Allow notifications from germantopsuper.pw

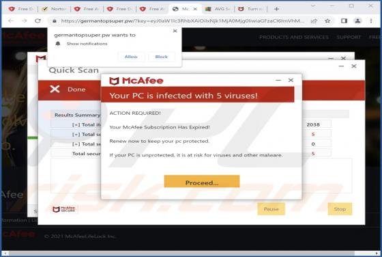[131, 57]
